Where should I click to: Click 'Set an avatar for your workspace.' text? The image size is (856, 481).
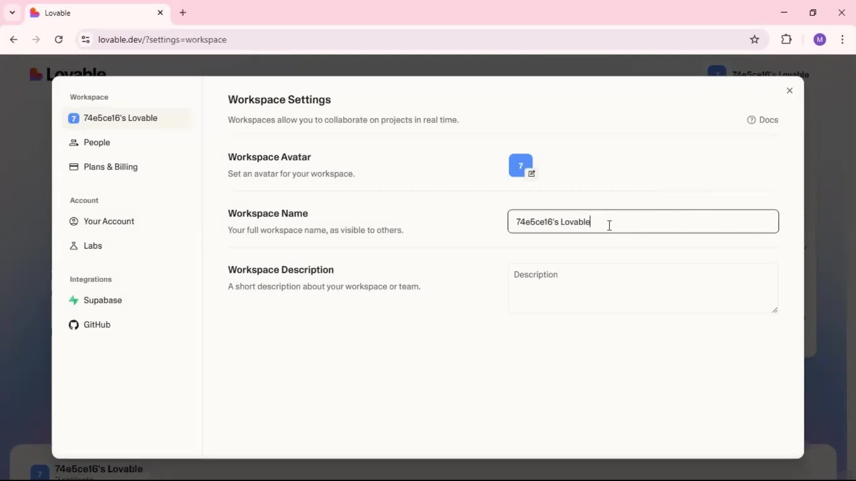291,174
